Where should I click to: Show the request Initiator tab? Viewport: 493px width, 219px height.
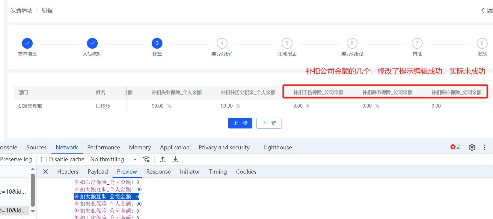[190, 171]
